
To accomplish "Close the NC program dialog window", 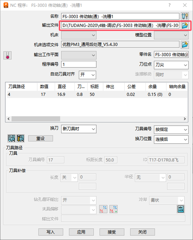I will 185,5.
